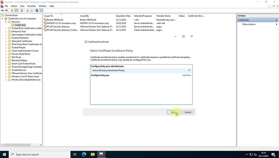Viewport: 279px width, 158px height.
Task: Sort by the Expiration Date column header
Action: click(x=123, y=16)
